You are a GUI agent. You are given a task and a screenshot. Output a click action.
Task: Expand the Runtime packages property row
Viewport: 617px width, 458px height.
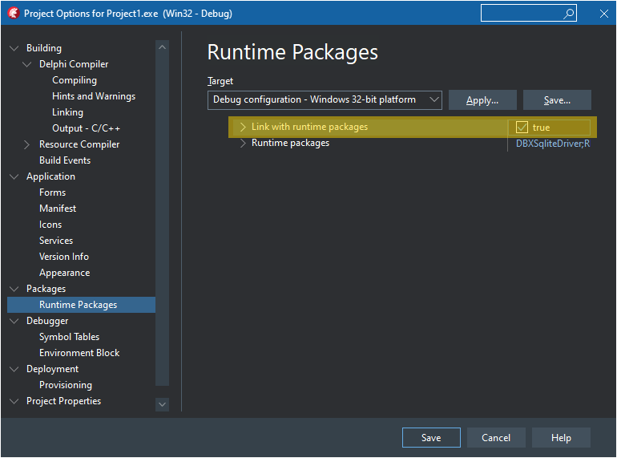coord(243,143)
